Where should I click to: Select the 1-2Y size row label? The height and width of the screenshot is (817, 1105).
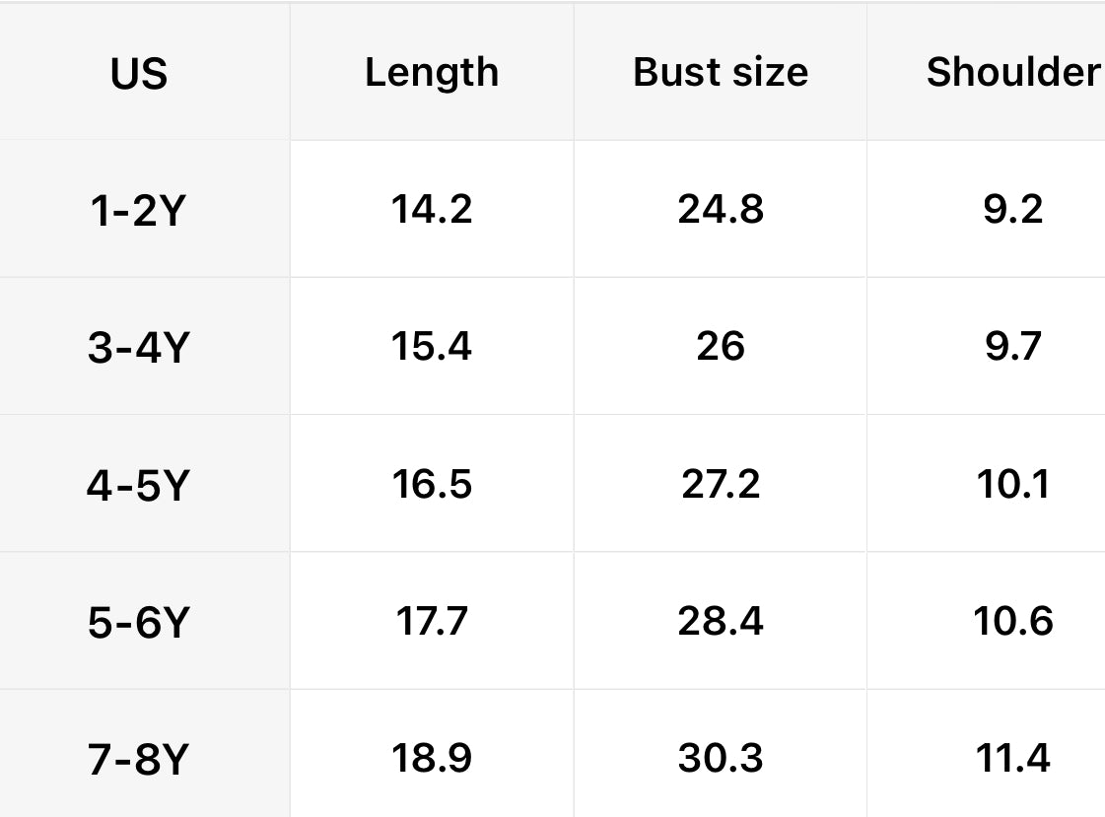[x=138, y=210]
